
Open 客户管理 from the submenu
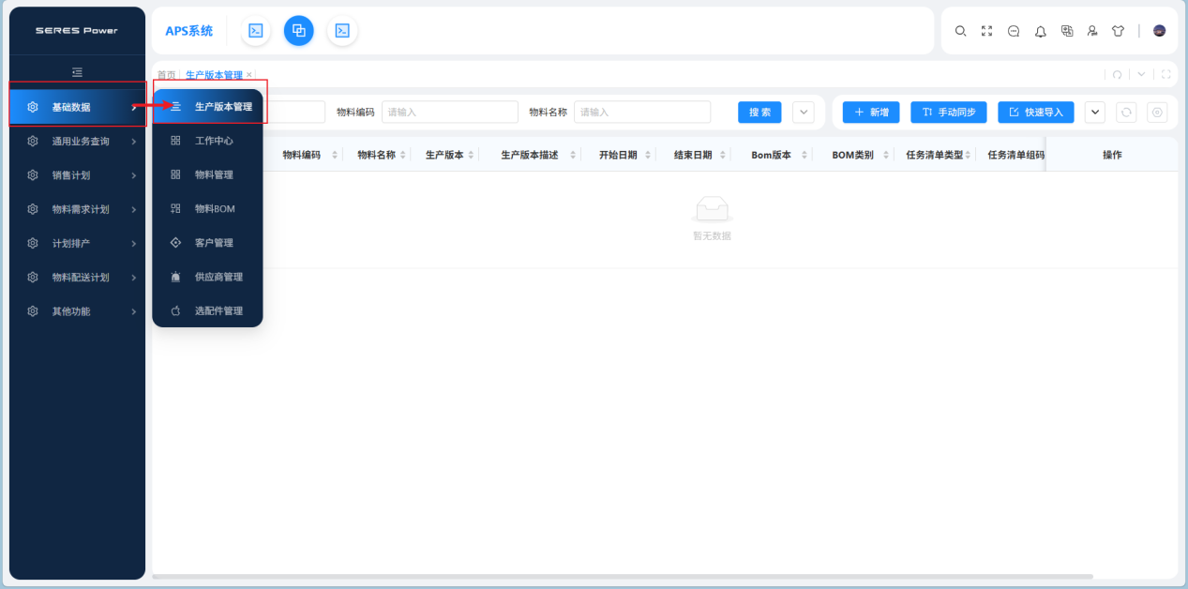click(x=208, y=243)
